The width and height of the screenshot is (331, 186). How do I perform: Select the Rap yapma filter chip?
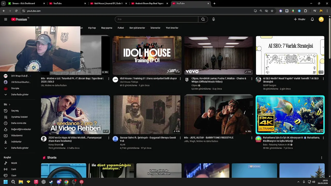click(x=107, y=28)
